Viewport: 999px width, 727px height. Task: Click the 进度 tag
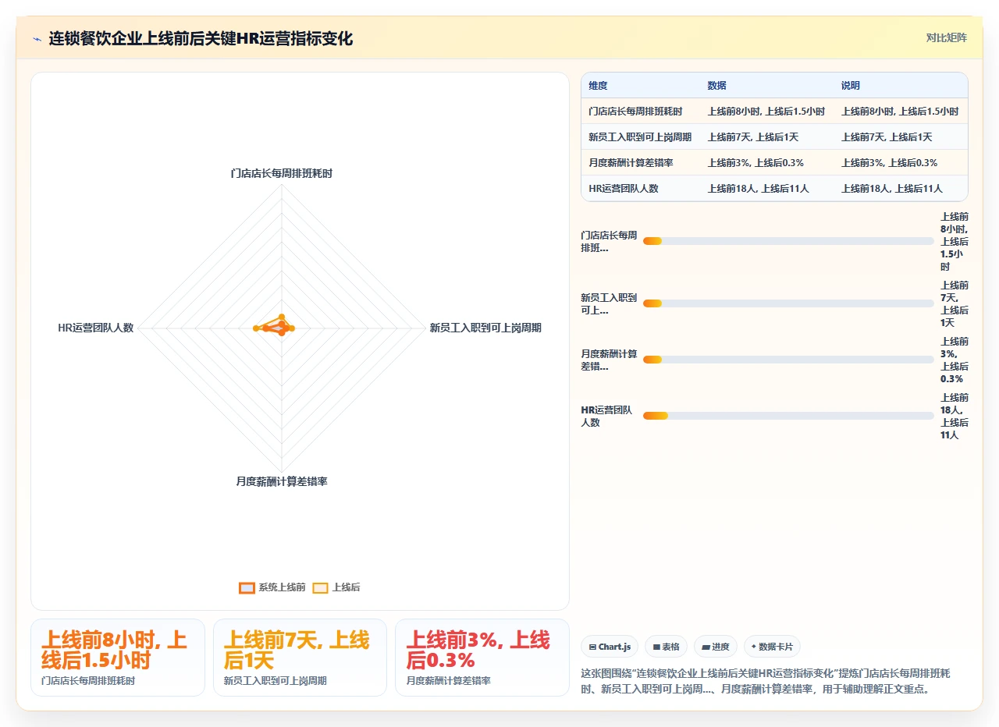[715, 647]
